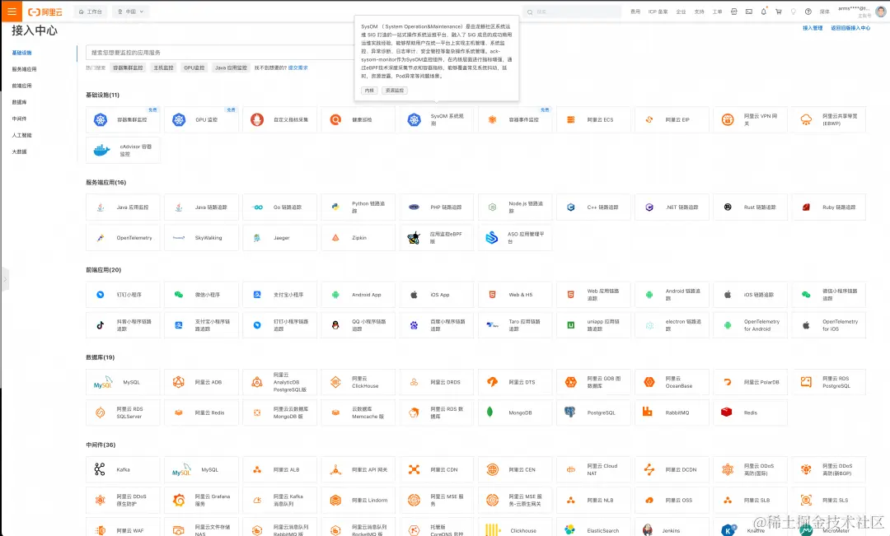890x536 pixels.
Task: Click the user avatar picture
Action: (880, 12)
